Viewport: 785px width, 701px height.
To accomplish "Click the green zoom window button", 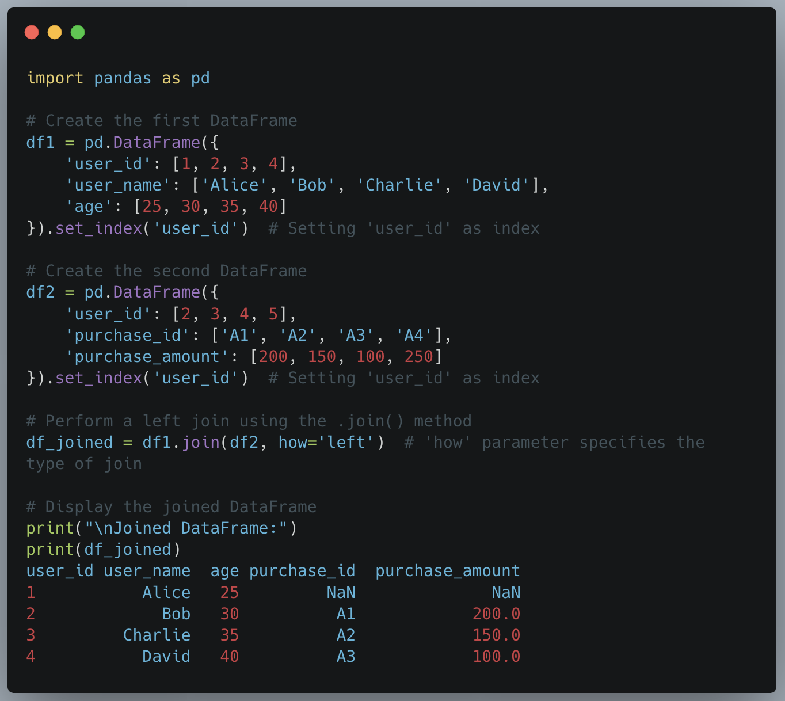I will coord(78,32).
